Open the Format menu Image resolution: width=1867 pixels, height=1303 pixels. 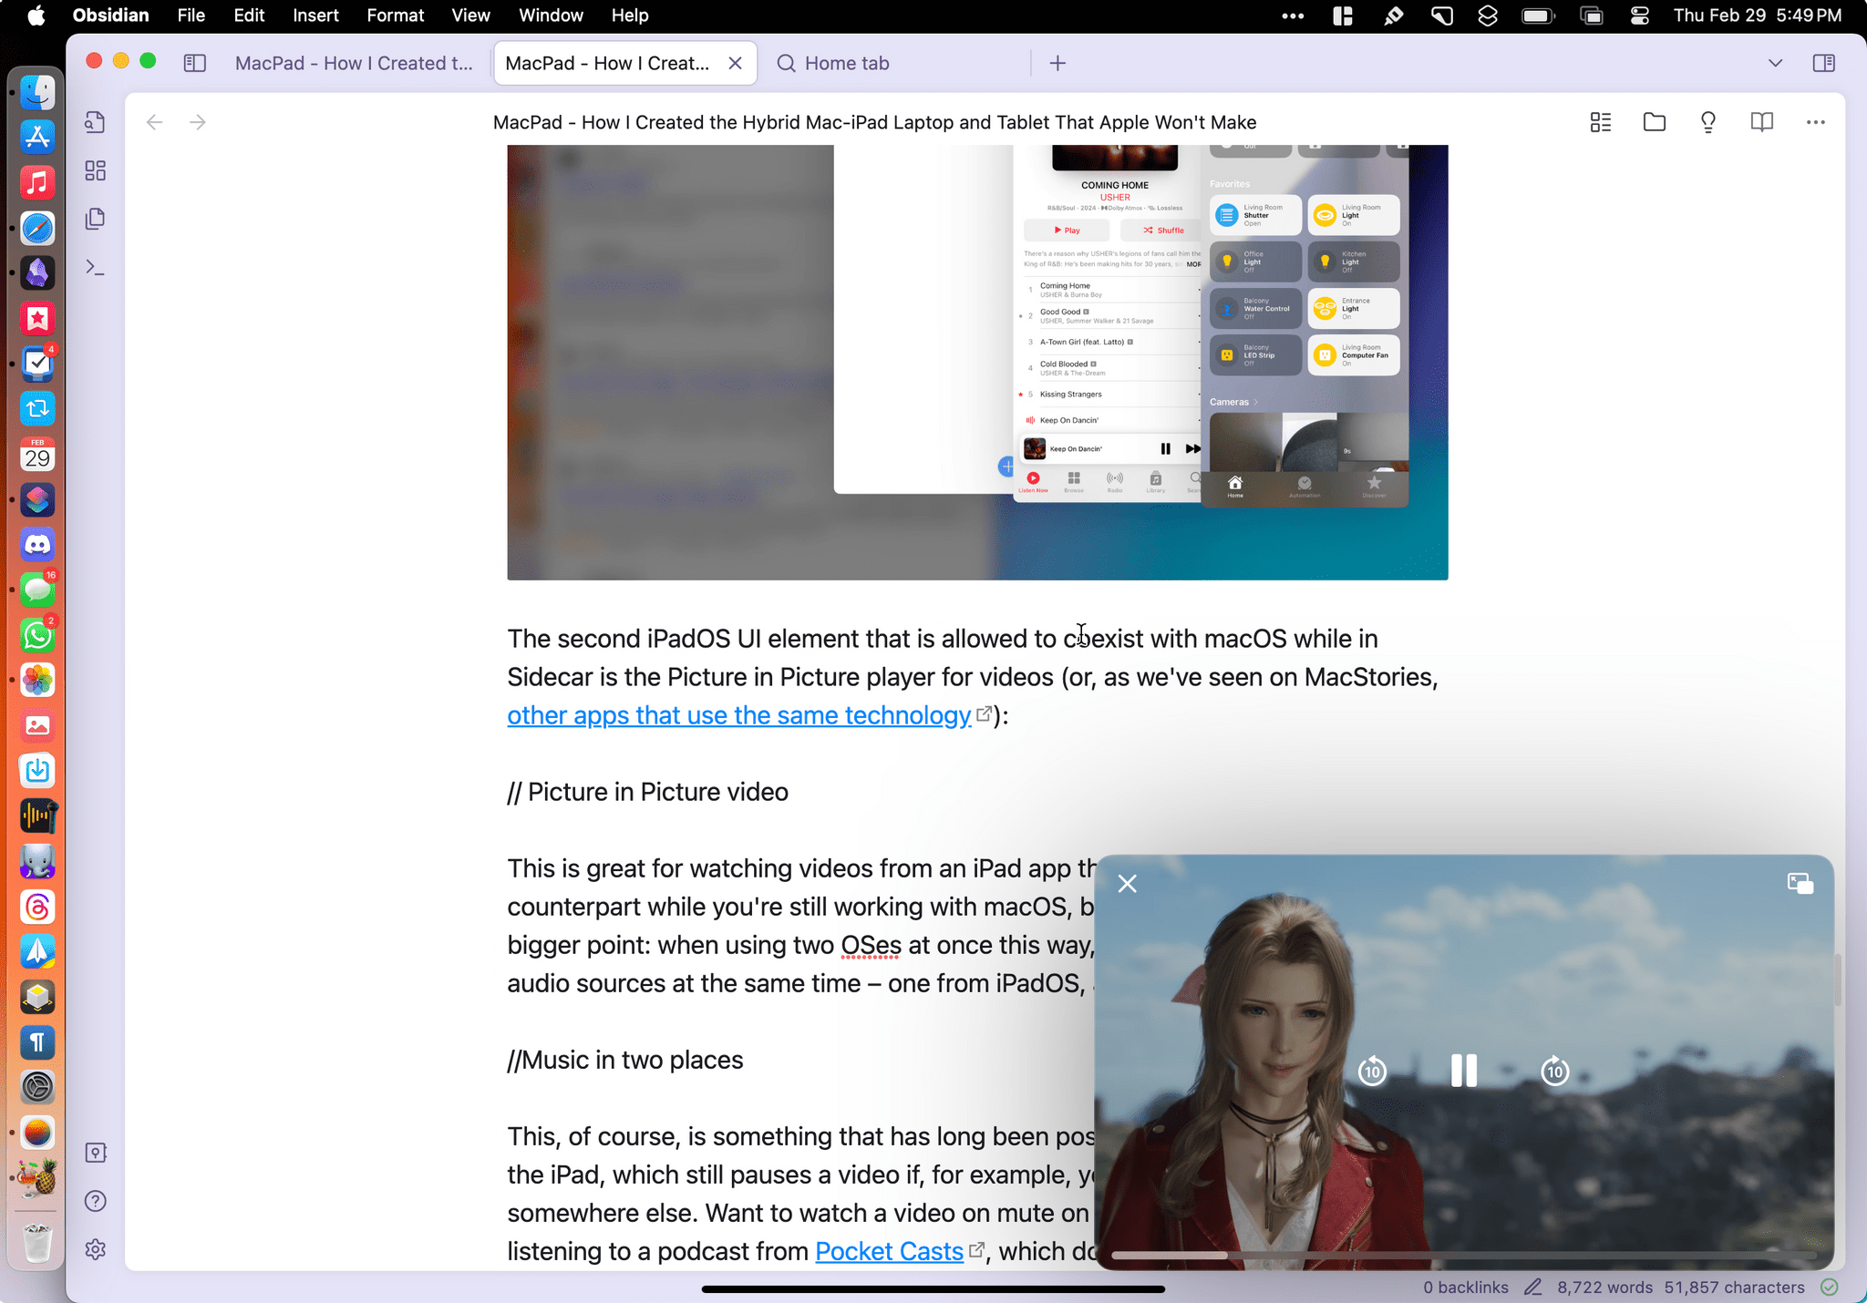395,15
